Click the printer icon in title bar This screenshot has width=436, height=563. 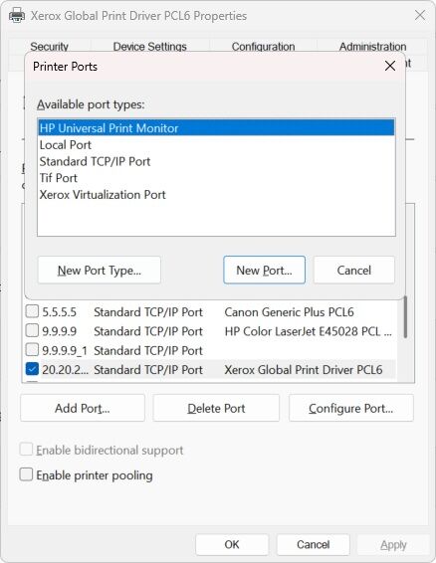[17, 16]
